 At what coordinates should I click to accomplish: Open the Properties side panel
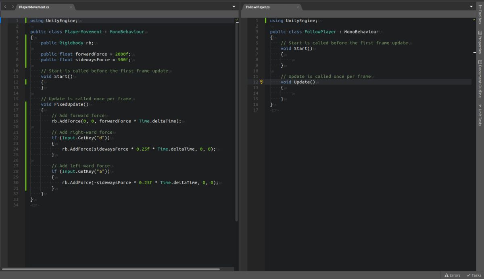point(480,42)
